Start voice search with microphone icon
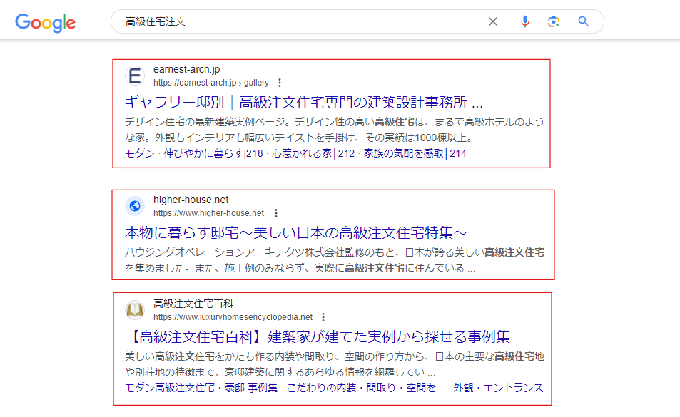The height and width of the screenshot is (417, 680). tap(524, 21)
